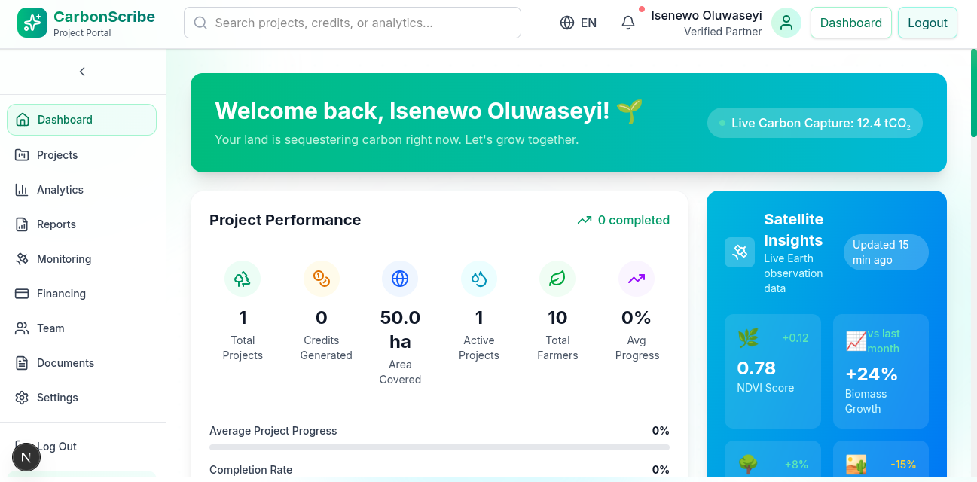The height and width of the screenshot is (482, 977).
Task: Click the Credits Generated coins icon
Action: 322,279
